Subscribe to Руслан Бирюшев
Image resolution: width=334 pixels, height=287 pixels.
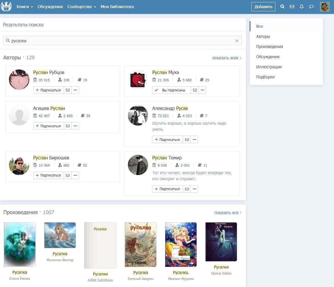[x=48, y=175]
